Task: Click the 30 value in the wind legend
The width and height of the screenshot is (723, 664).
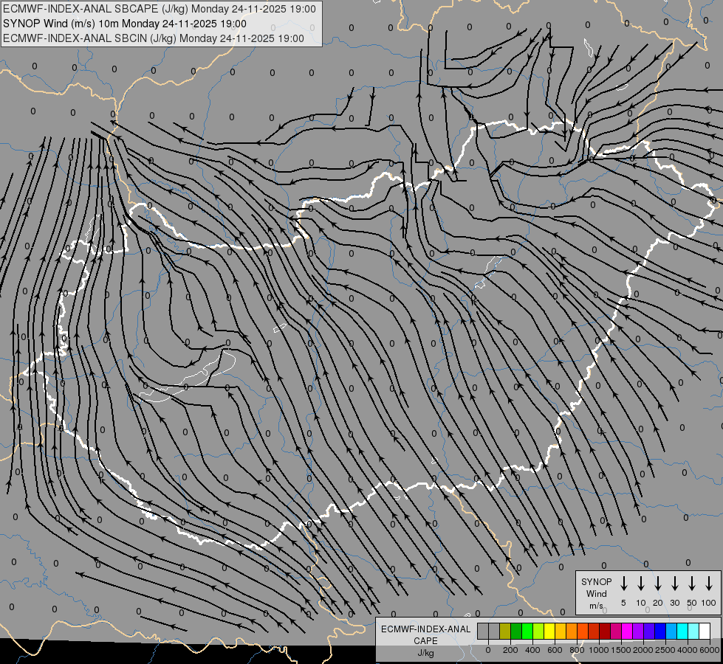Action: (x=674, y=603)
